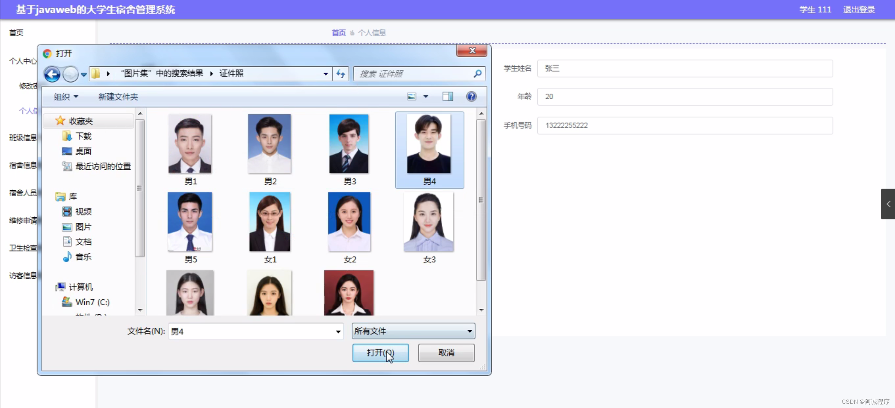The width and height of the screenshot is (895, 408).
Task: Click the 打开(O) button to confirm
Action: coord(380,353)
